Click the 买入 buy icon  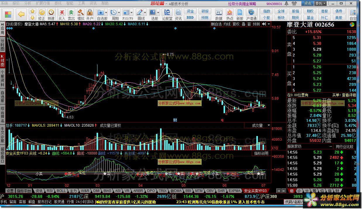pos(62,14)
